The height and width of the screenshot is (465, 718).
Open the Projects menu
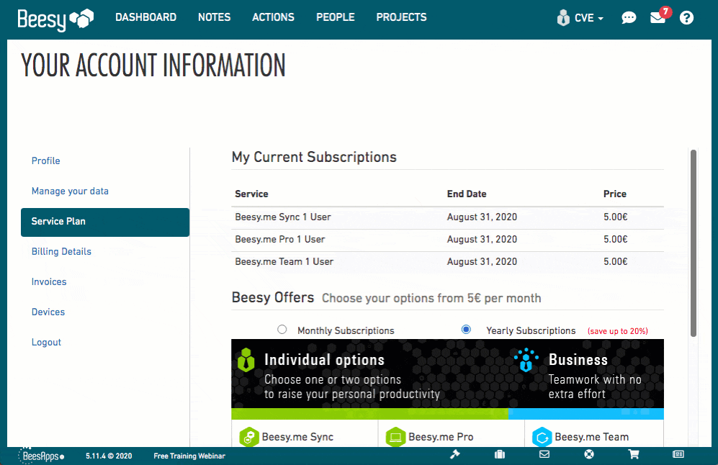402,17
